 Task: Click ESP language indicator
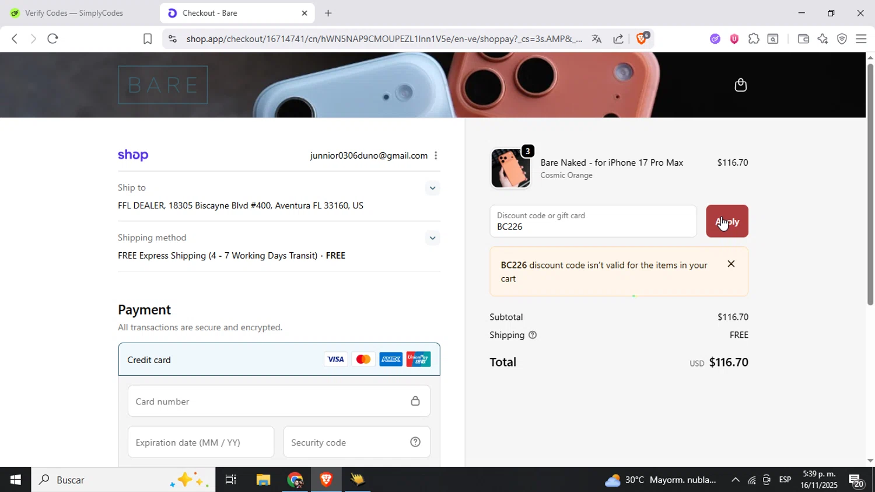pyautogui.click(x=785, y=480)
